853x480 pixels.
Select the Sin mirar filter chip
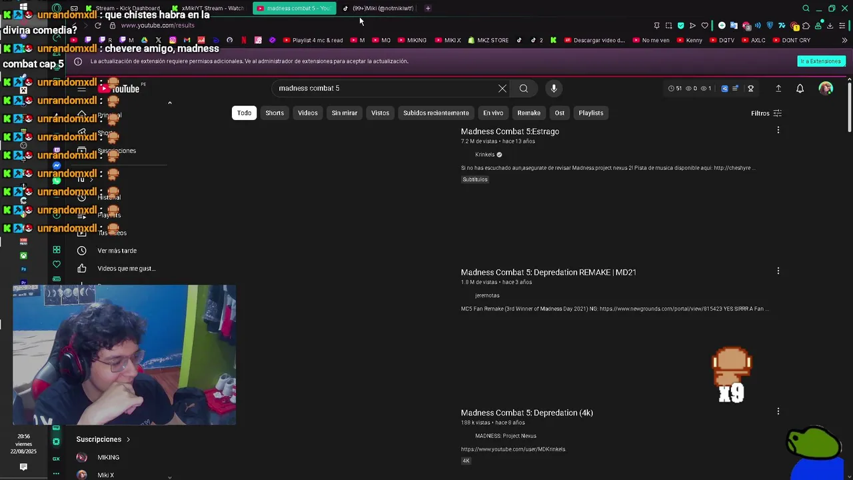[345, 113]
